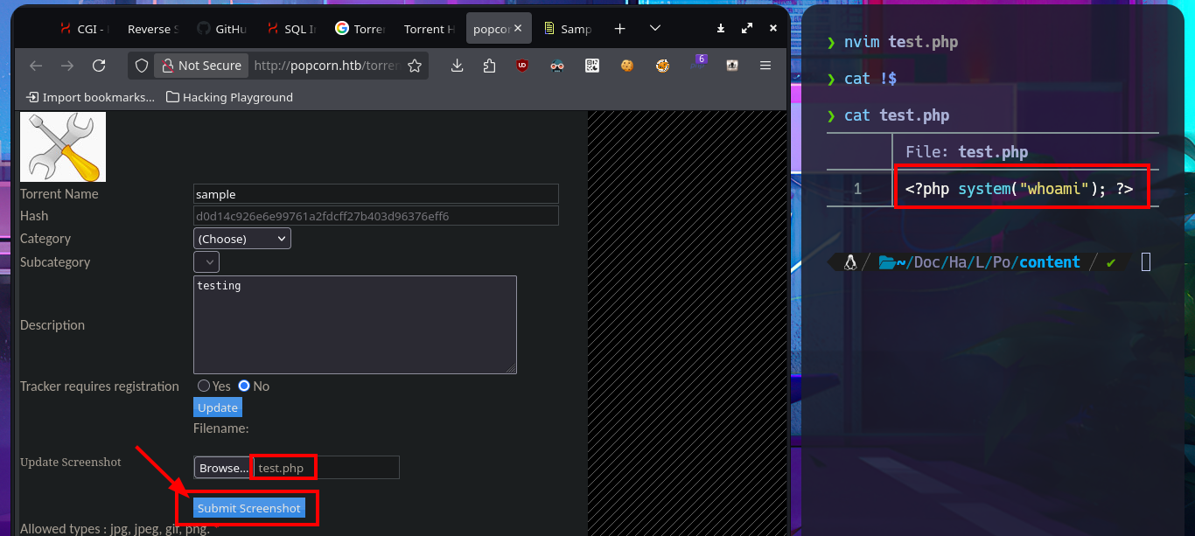Select No for tracker registration
The image size is (1195, 536).
tap(244, 386)
